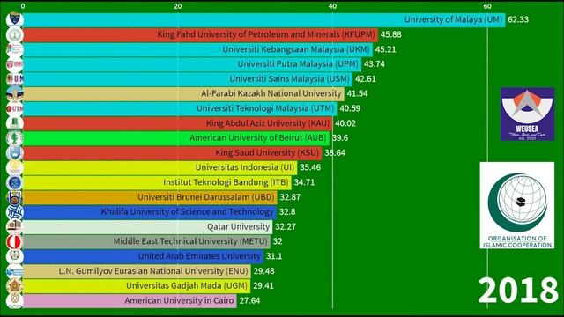Click the Universitas Indonesia logo icon
564x317 pixels.
[15, 167]
